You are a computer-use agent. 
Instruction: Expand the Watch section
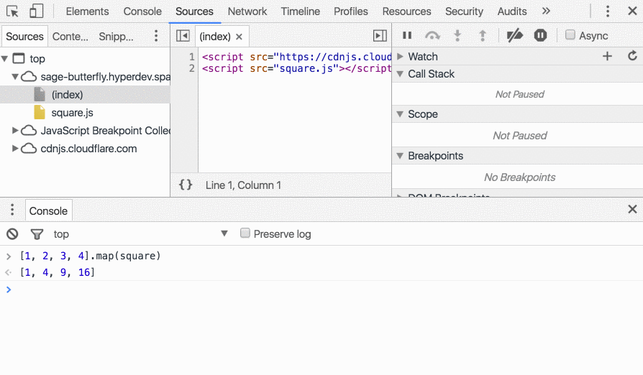[400, 57]
